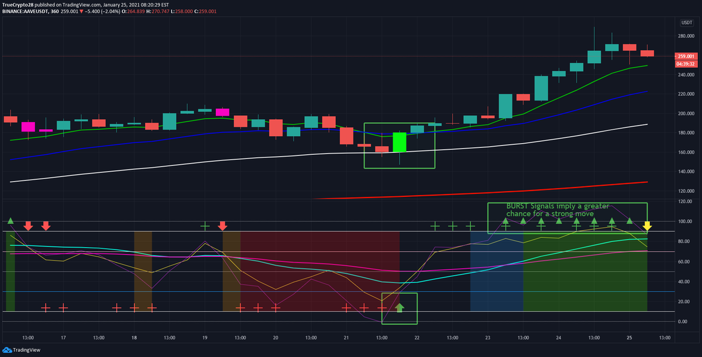Click the 20.00 oscillator scale label

coord(685,301)
